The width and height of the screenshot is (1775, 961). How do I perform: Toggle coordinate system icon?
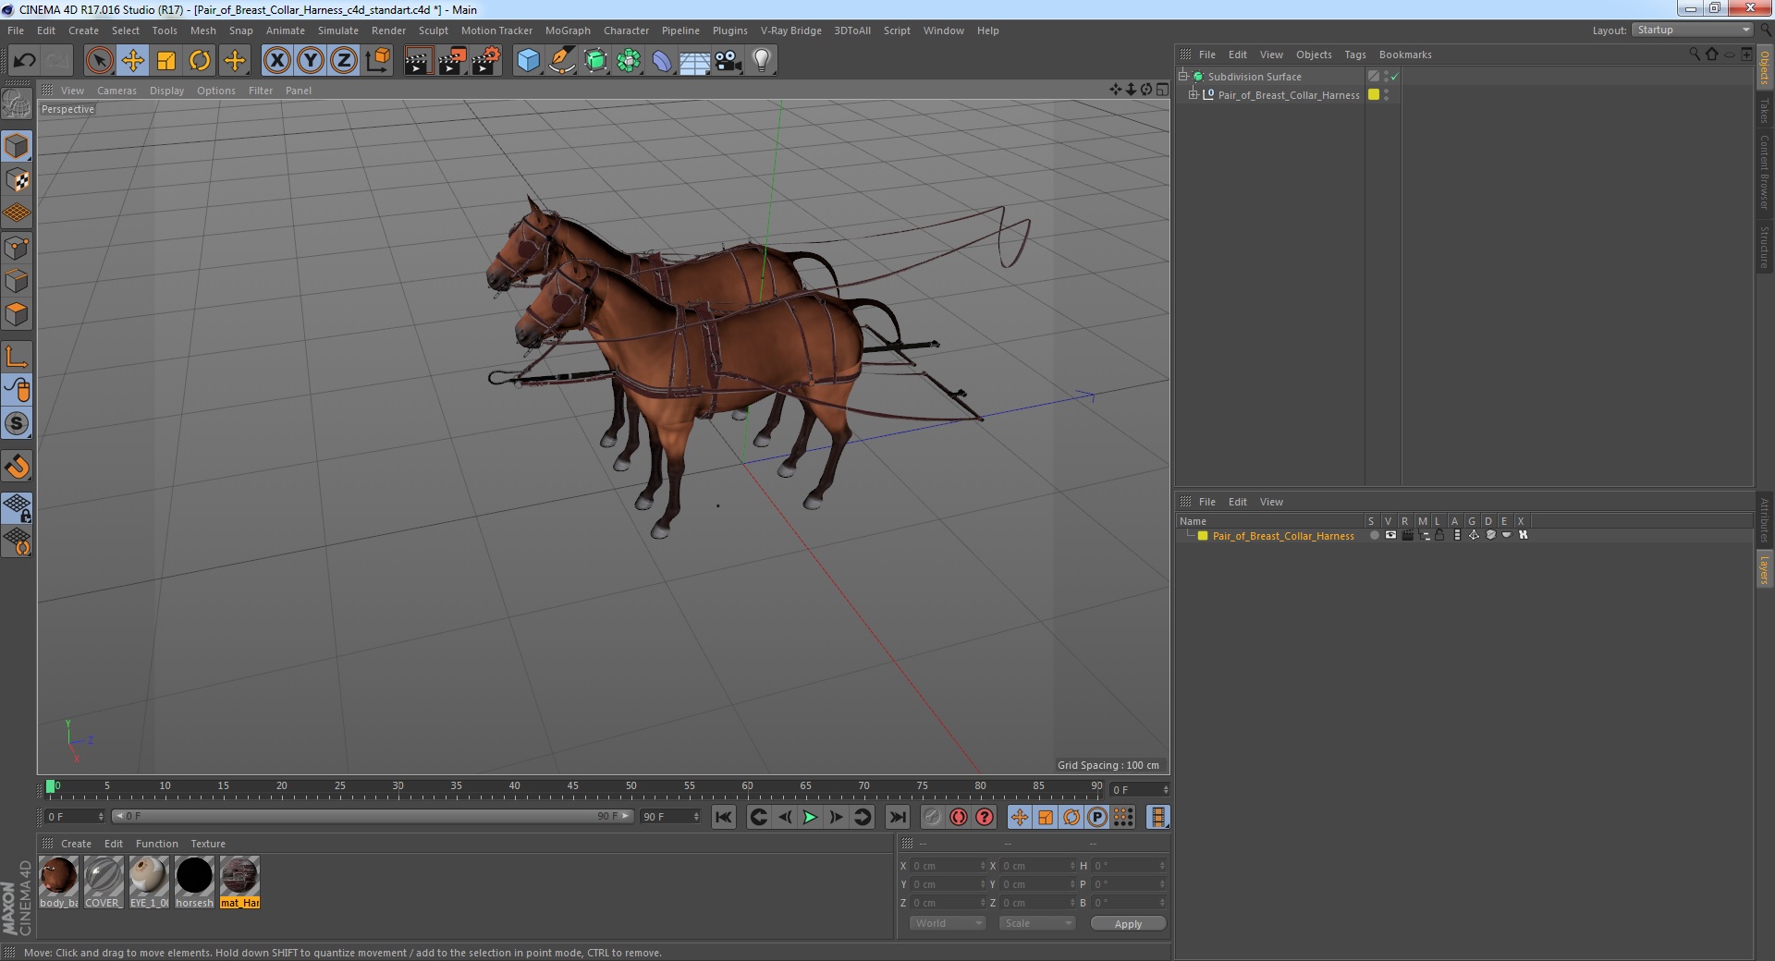coord(377,61)
